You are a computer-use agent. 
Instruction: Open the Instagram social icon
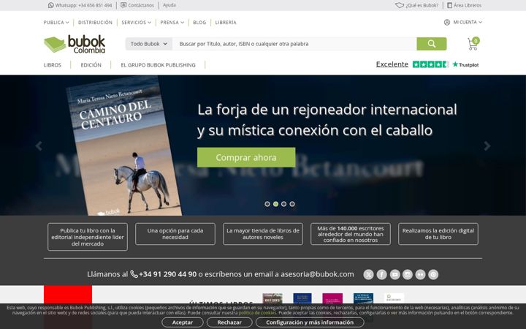pos(408,275)
